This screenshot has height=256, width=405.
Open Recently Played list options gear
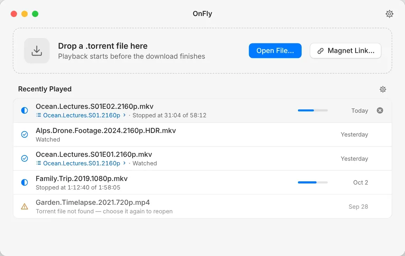click(383, 89)
